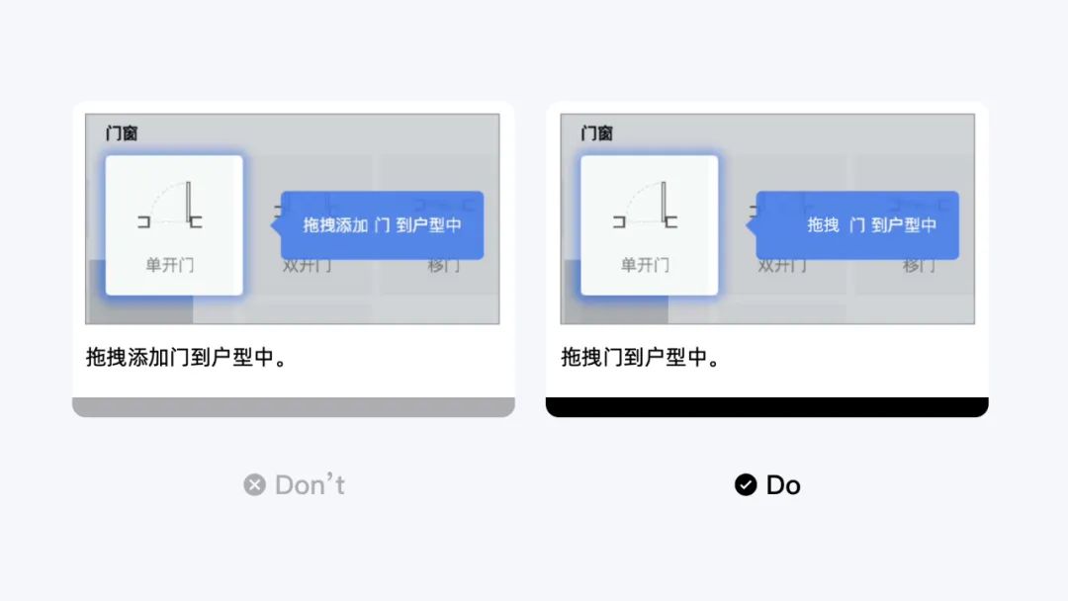Select the dimmed 双开门 item in Don't example
Screen dimensions: 1068x601
click(x=308, y=266)
